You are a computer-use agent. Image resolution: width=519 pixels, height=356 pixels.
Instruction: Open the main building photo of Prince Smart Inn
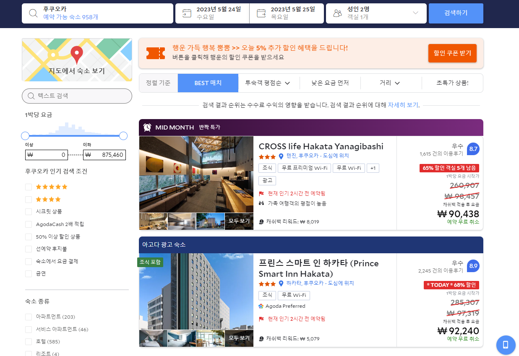(x=196, y=291)
